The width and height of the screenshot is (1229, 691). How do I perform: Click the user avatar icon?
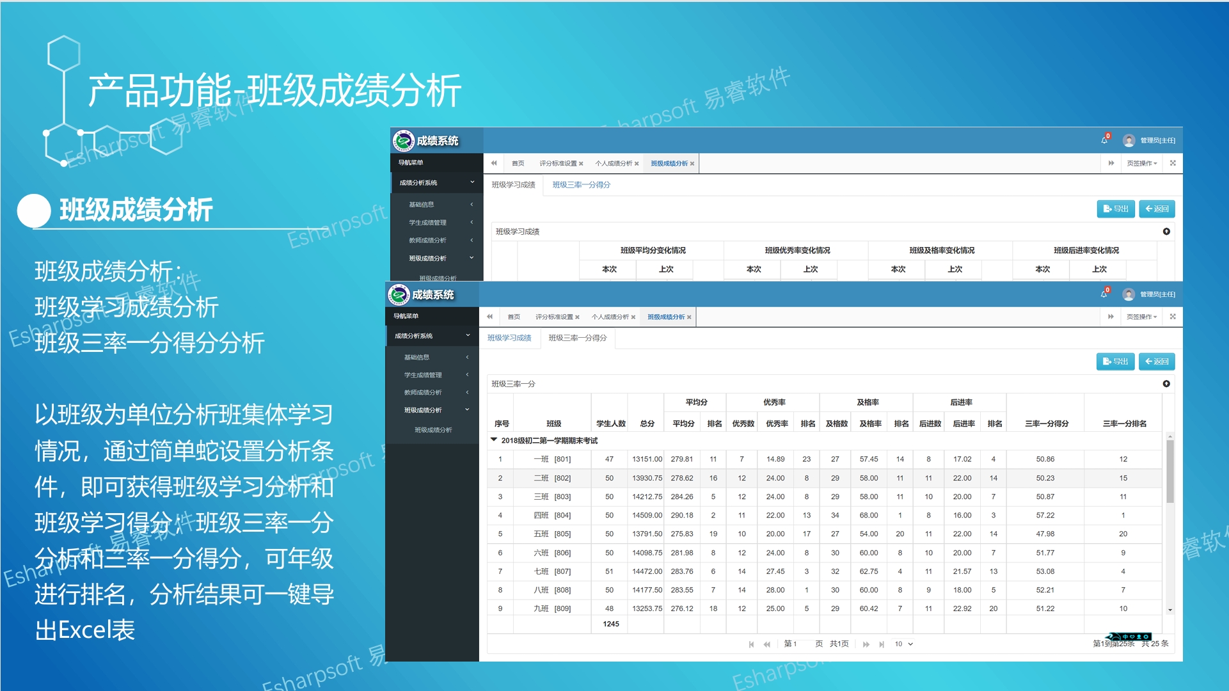tap(1128, 294)
